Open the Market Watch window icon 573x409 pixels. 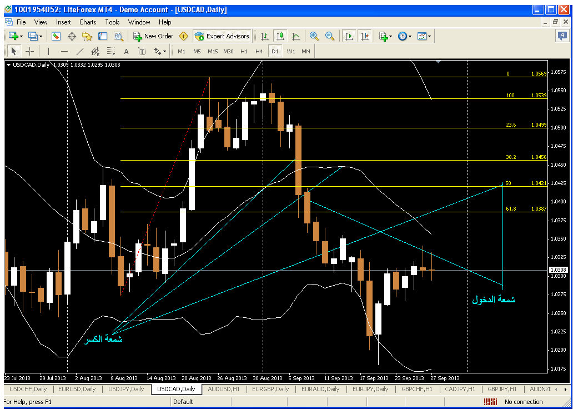56,36
